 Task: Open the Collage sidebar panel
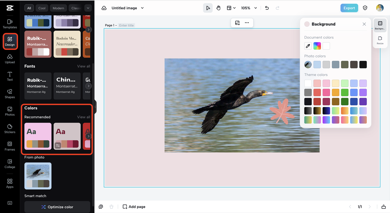(10, 164)
